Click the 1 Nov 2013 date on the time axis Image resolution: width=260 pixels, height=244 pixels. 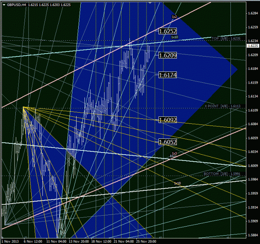tap(10, 242)
